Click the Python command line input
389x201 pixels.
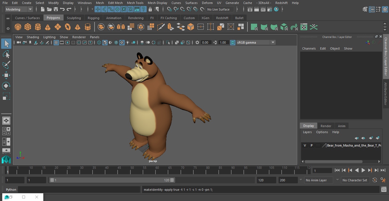[79, 190]
